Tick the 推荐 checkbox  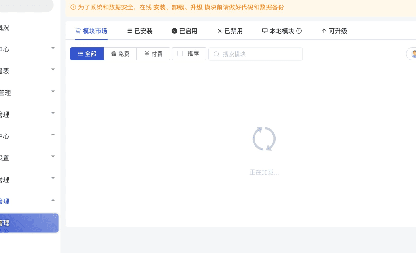[180, 54]
